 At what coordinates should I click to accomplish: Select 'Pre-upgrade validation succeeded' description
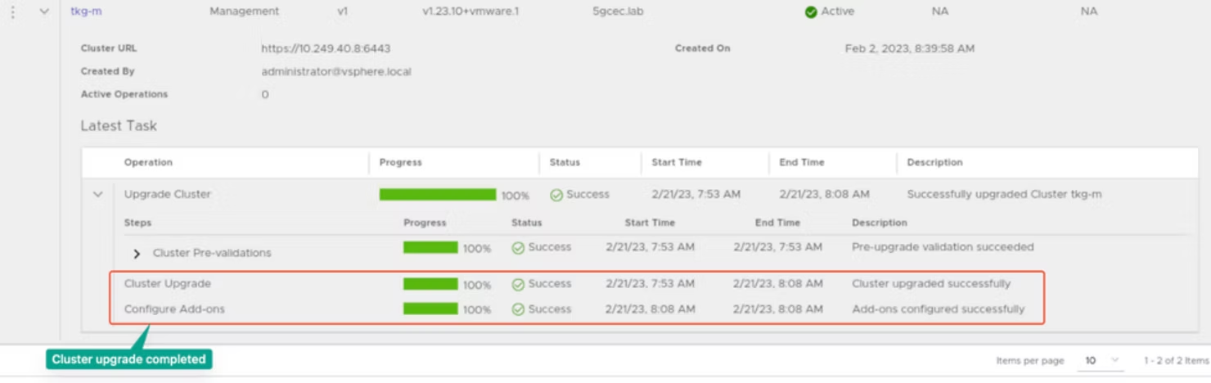click(x=943, y=247)
